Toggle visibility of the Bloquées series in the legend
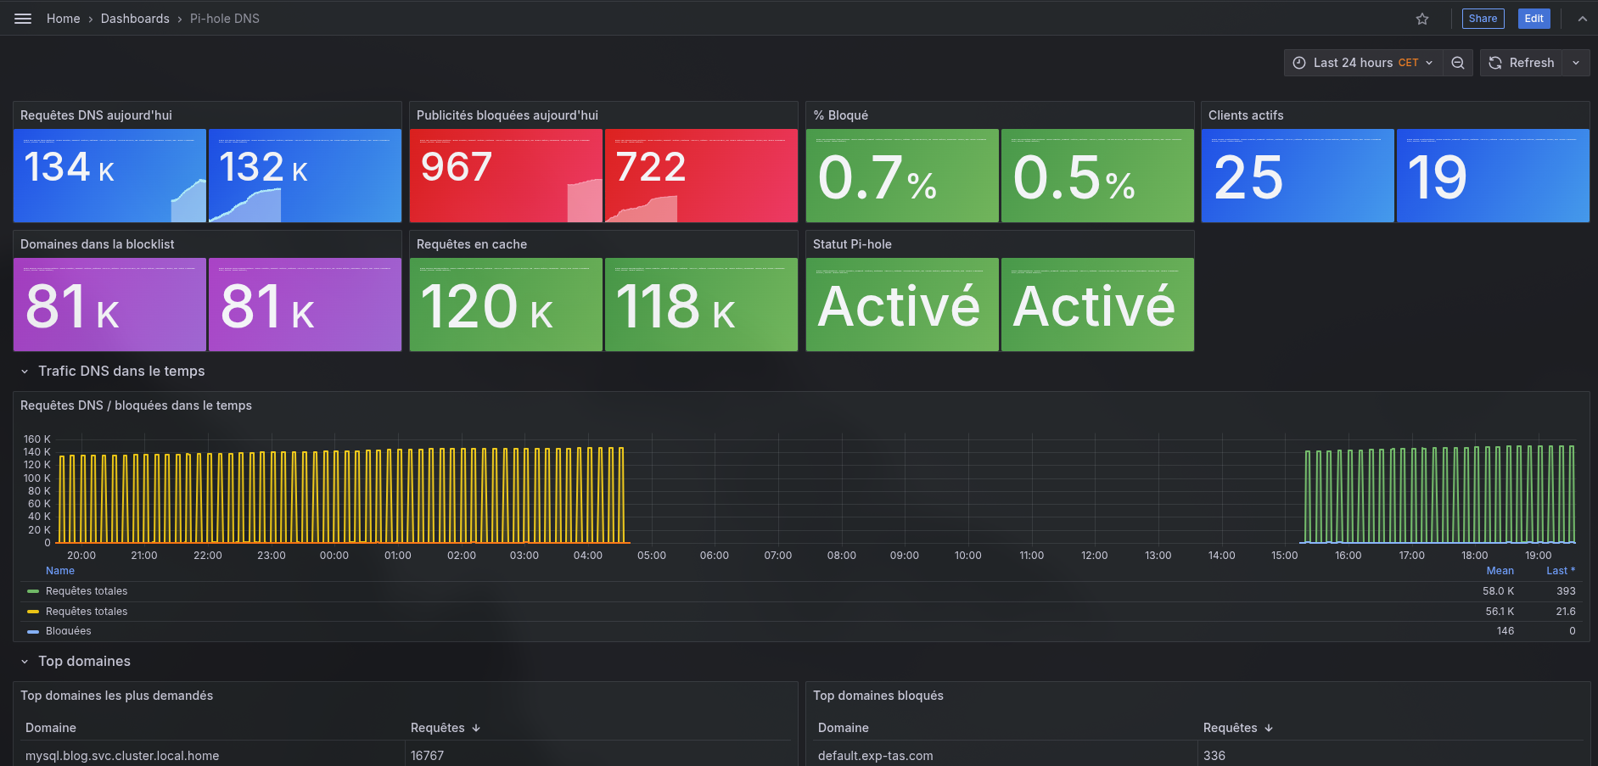 (x=69, y=630)
